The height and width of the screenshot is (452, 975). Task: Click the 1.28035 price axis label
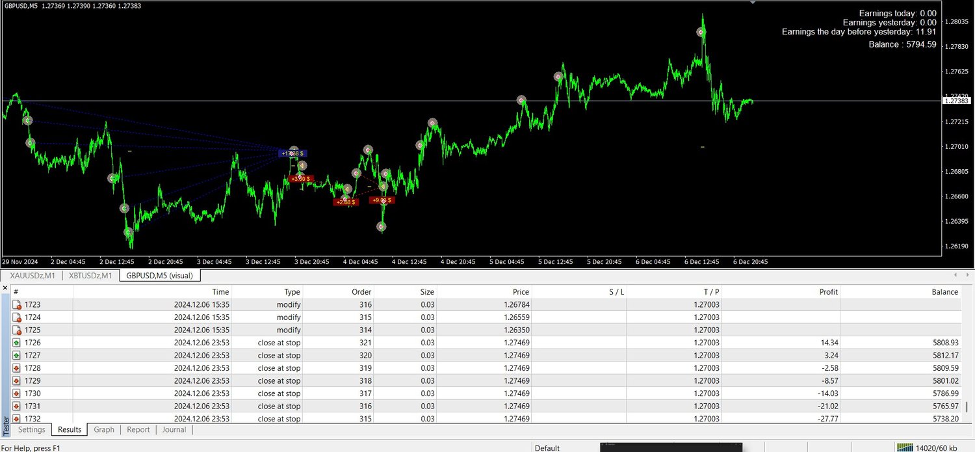pyautogui.click(x=957, y=21)
